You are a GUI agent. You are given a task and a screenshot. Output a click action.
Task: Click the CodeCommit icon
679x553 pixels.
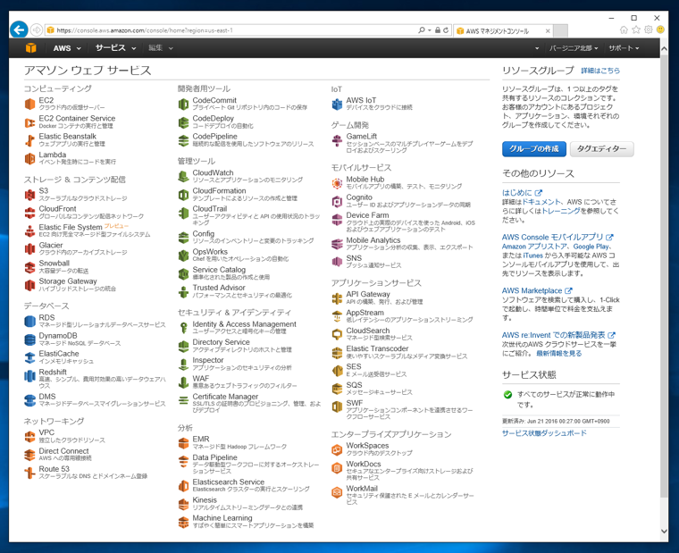184,104
